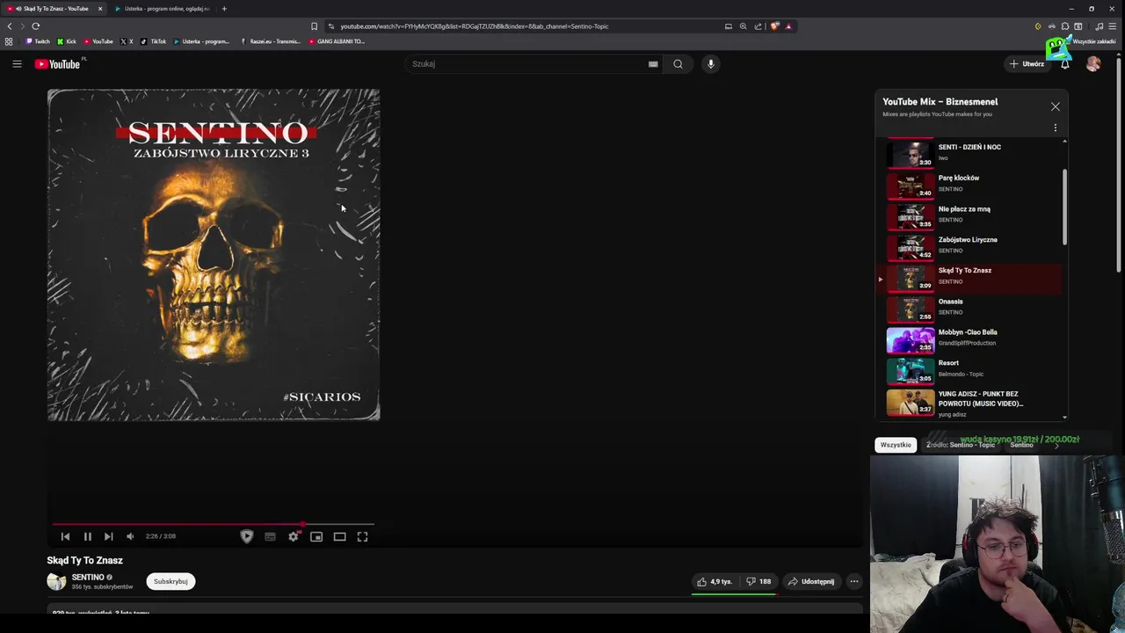The image size is (1125, 633).
Task: Play 'Nie płacz za mną' from the playlist
Action: [970, 216]
